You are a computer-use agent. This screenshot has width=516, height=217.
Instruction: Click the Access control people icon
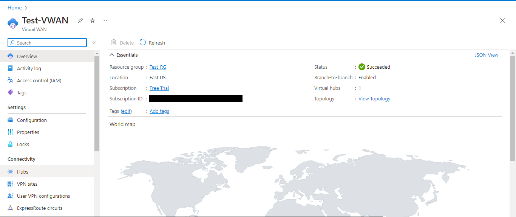[x=11, y=80]
